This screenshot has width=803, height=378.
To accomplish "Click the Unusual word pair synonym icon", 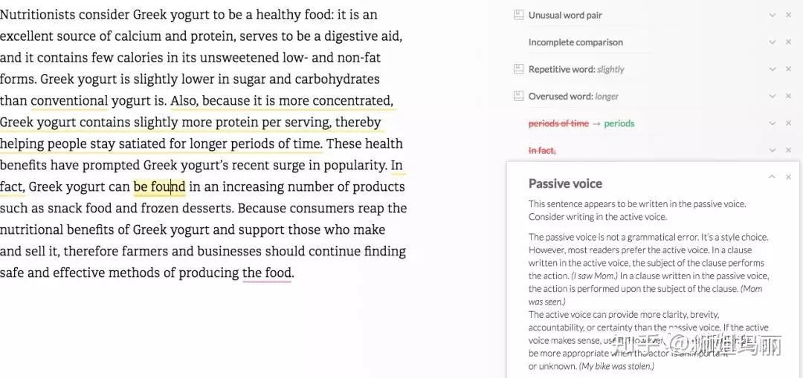I will point(518,15).
